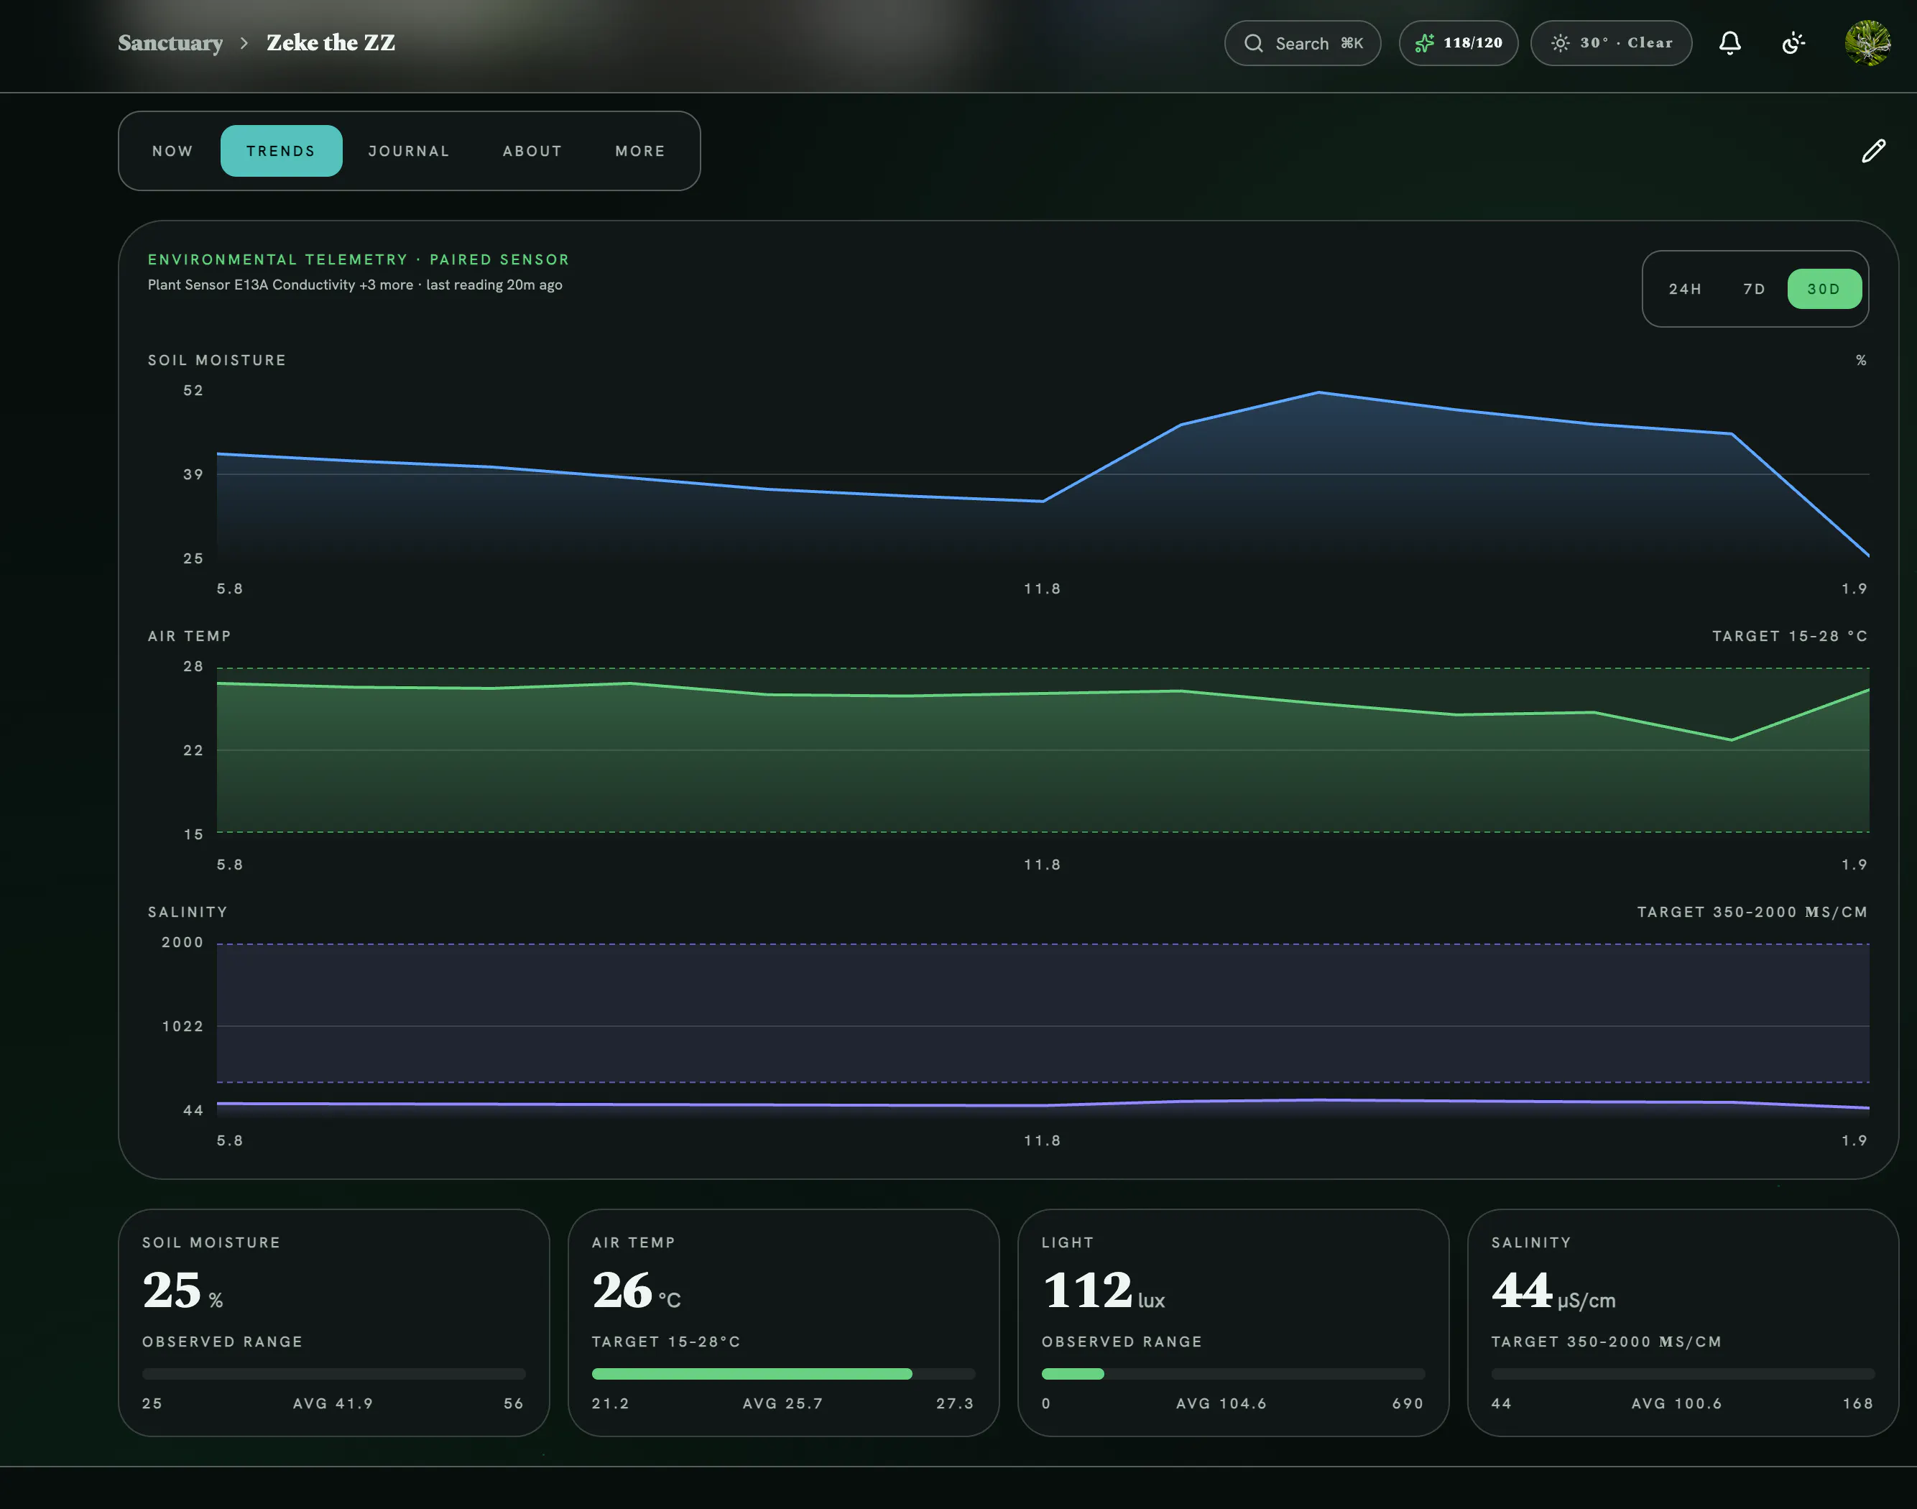Viewport: 1917px width, 1509px height.
Task: Open the 30° Clear weather pill
Action: pos(1610,43)
